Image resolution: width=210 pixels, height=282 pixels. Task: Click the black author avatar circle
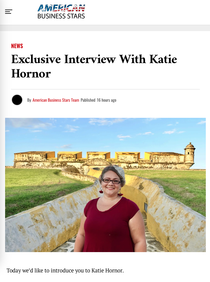pyautogui.click(x=17, y=100)
